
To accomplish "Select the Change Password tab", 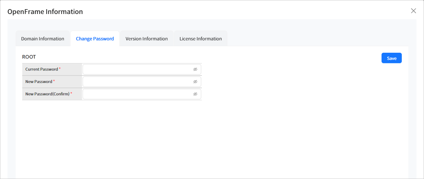I will coord(95,39).
